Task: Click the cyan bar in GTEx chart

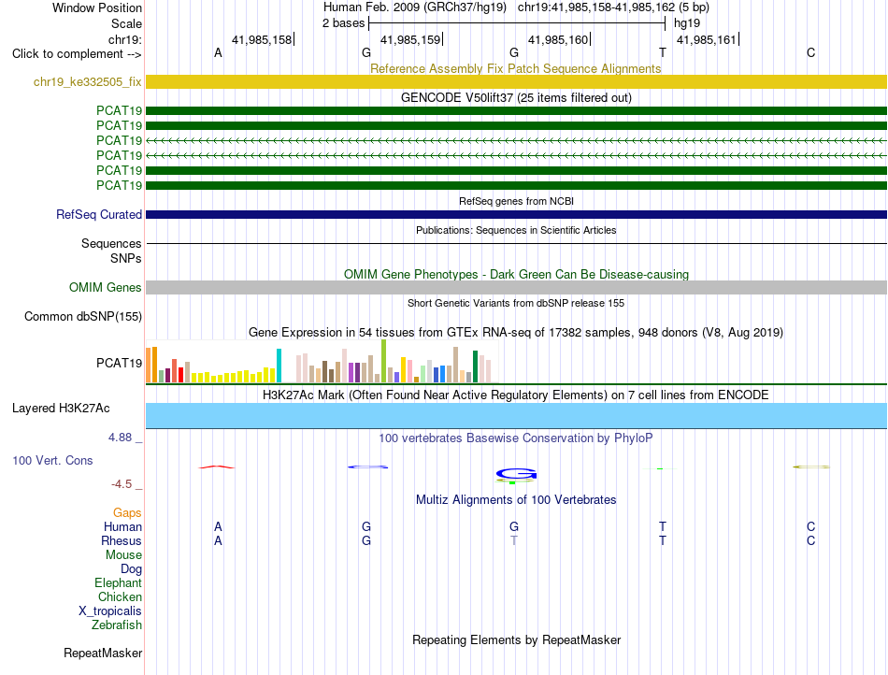Action: pyautogui.click(x=279, y=366)
